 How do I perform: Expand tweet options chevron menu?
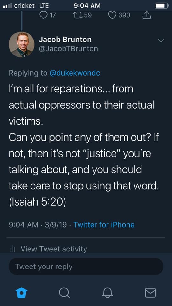pyautogui.click(x=161, y=40)
